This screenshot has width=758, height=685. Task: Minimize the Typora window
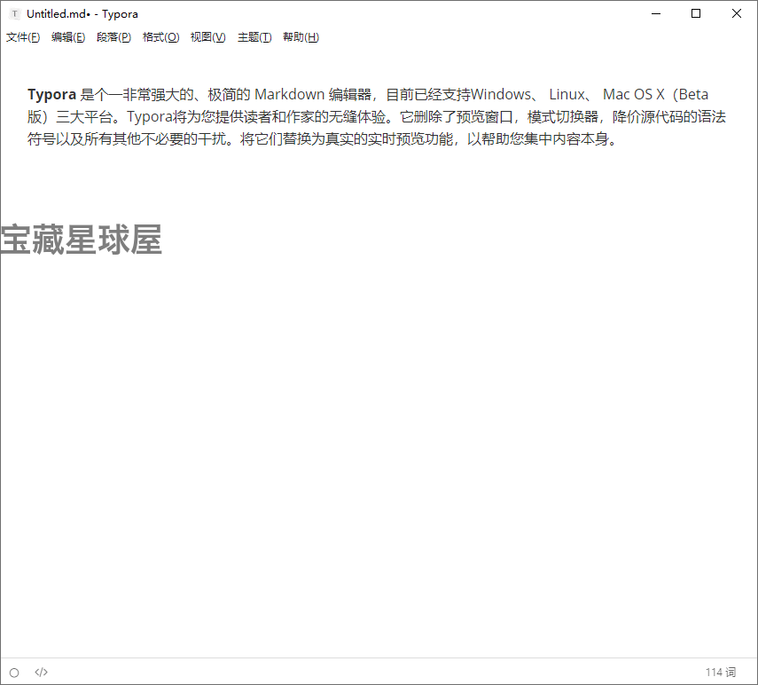click(x=656, y=13)
